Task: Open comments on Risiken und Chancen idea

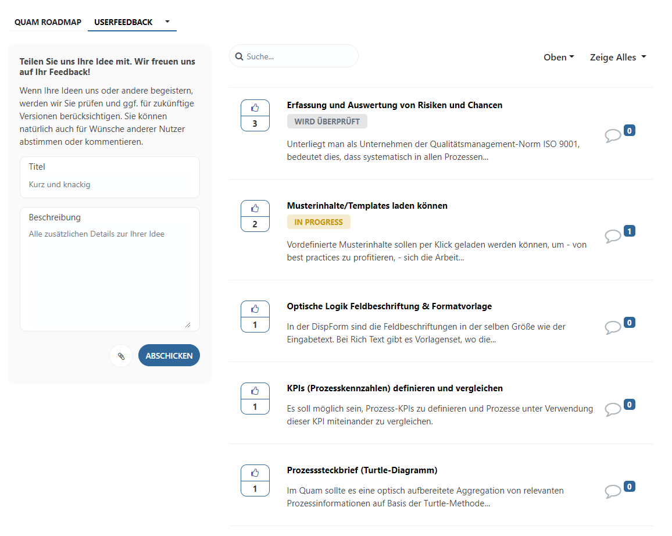Action: pyautogui.click(x=613, y=135)
